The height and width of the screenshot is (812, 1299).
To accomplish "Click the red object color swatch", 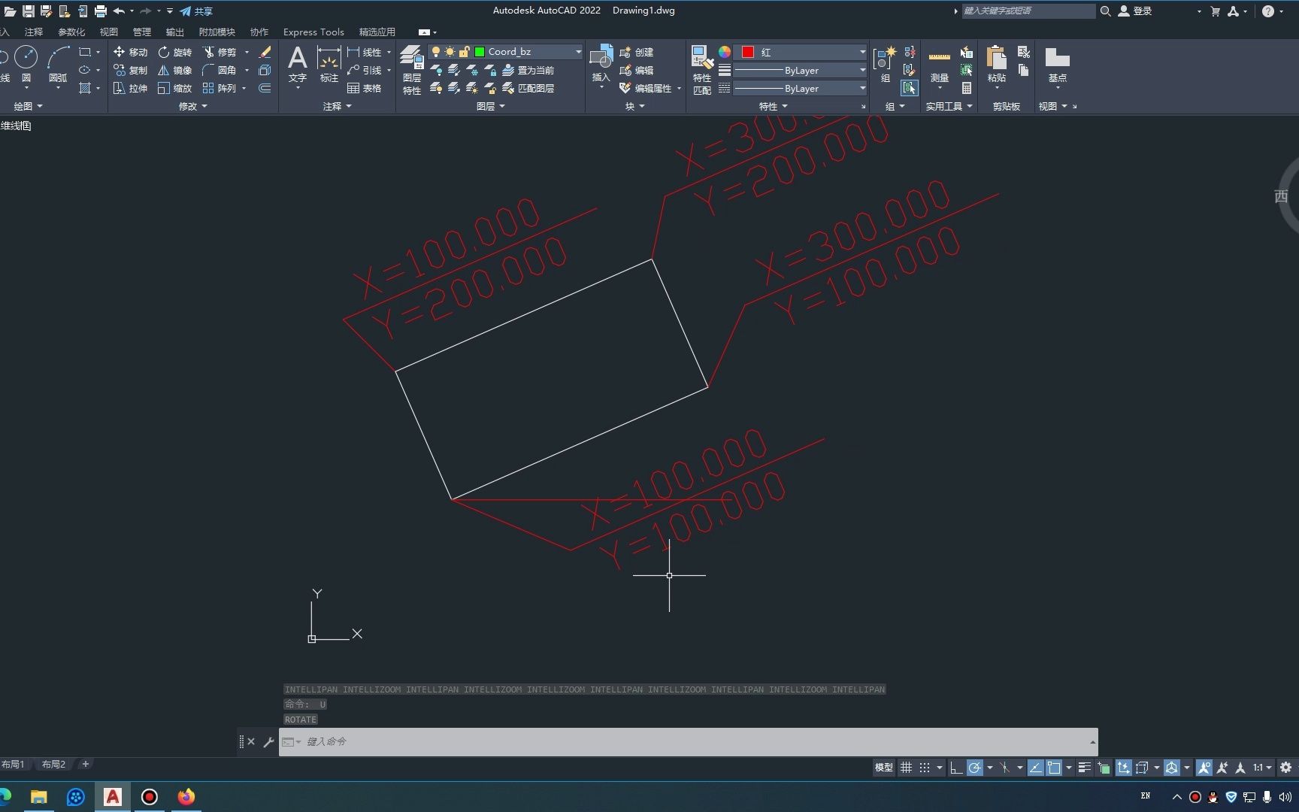I will (748, 52).
